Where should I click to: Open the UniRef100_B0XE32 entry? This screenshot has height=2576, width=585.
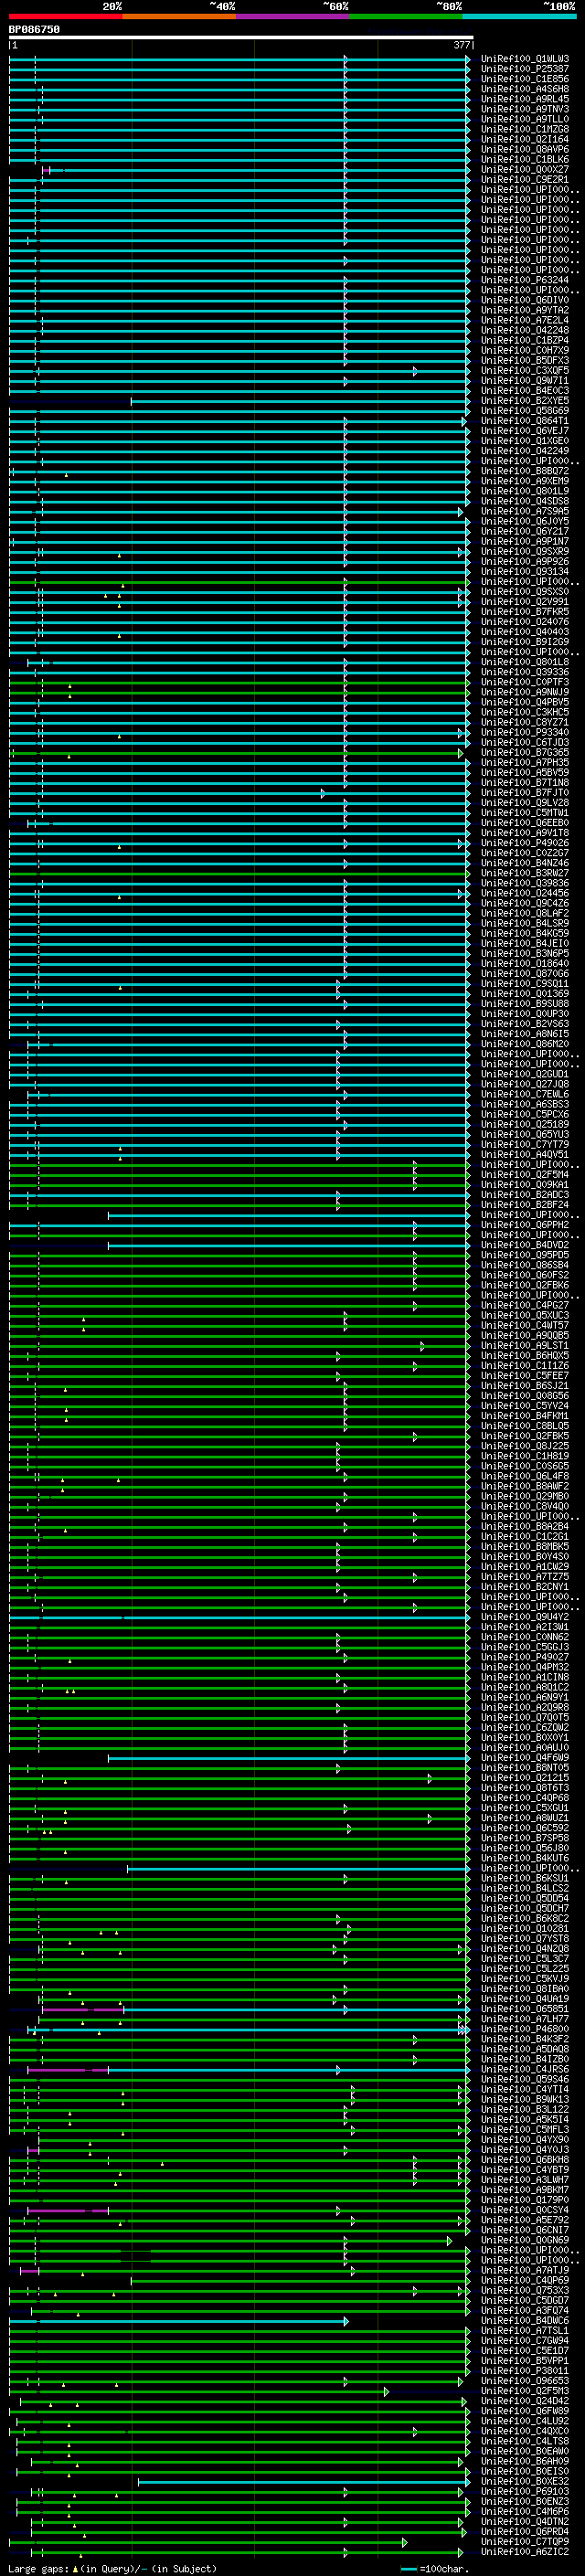[x=524, y=2481]
